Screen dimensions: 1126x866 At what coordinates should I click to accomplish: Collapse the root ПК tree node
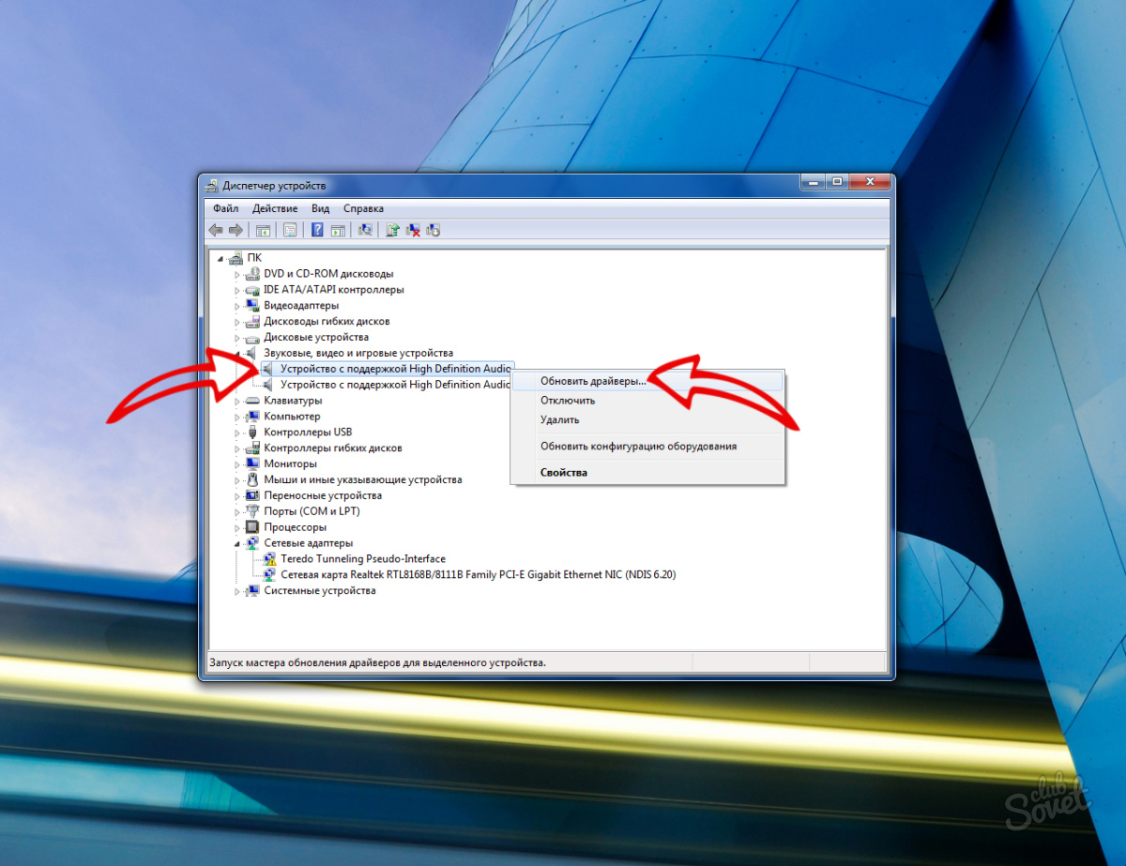pyautogui.click(x=221, y=258)
